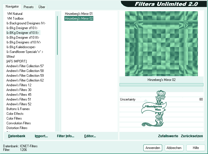Select Andrew's Filter Collection 59
208x154 pixels.
point(25,76)
